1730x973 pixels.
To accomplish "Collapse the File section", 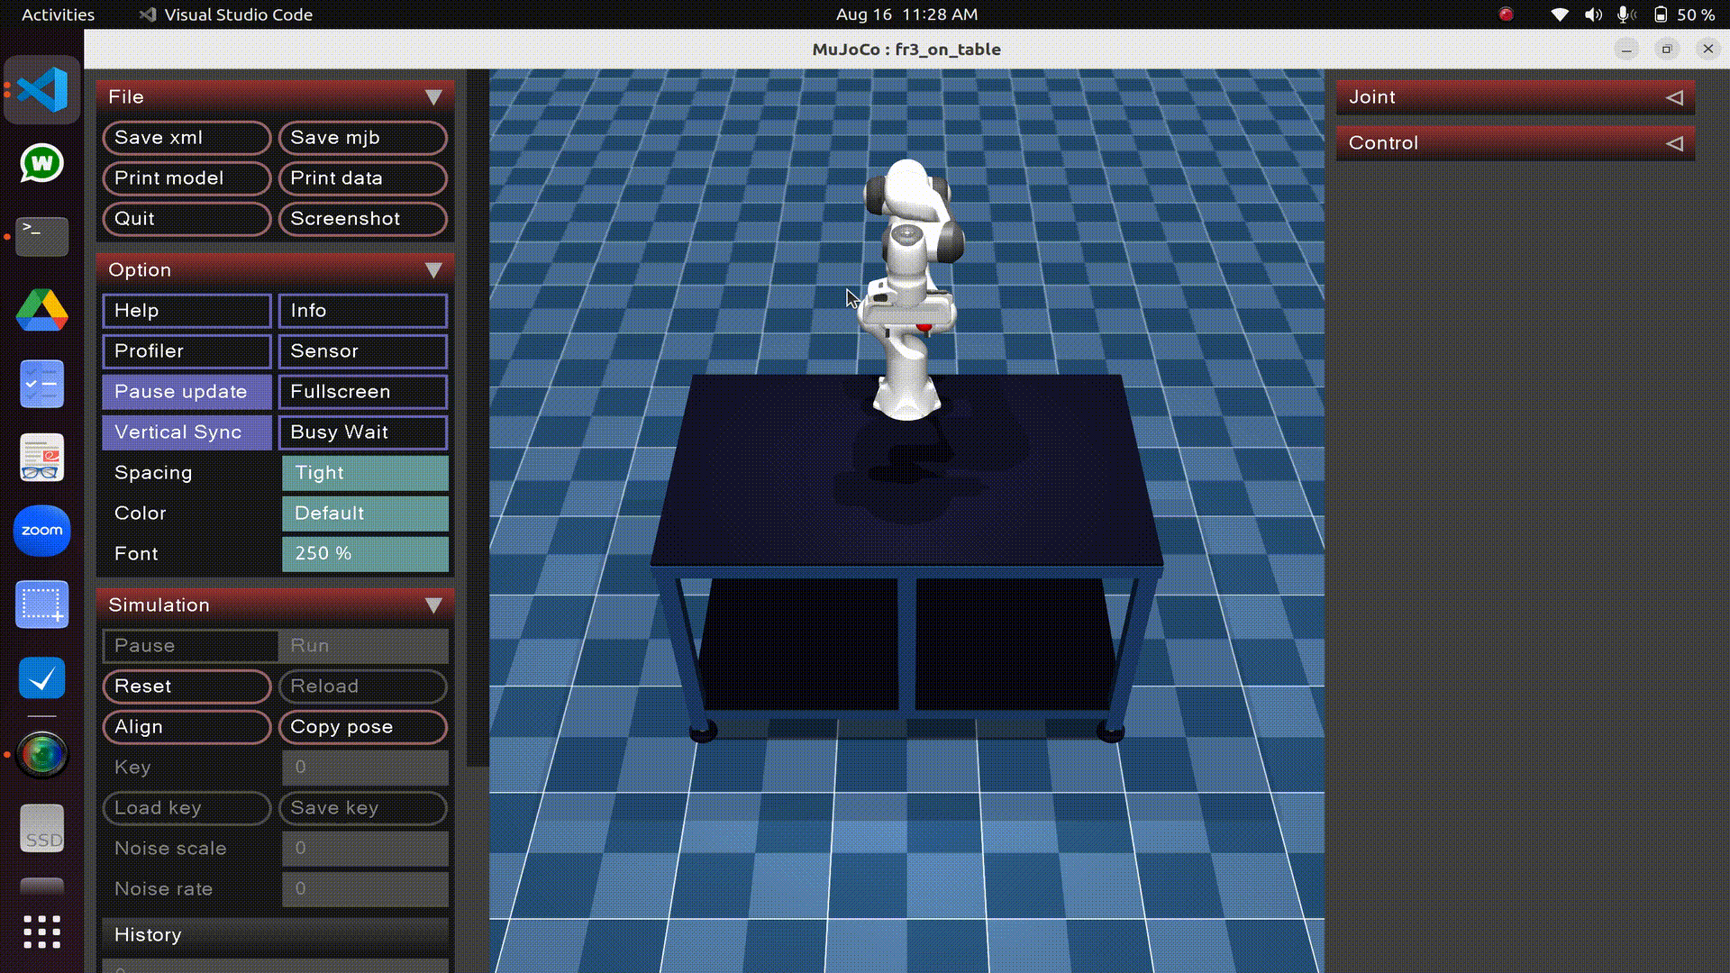I will click(x=435, y=96).
